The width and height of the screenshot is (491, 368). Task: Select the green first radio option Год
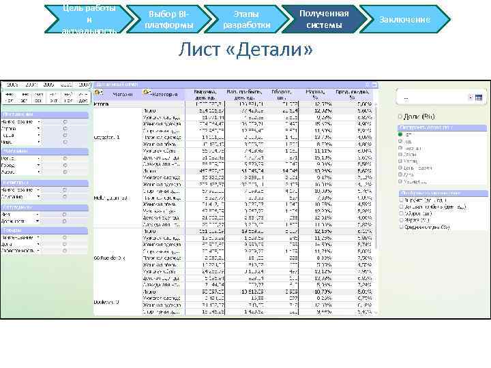(x=400, y=134)
